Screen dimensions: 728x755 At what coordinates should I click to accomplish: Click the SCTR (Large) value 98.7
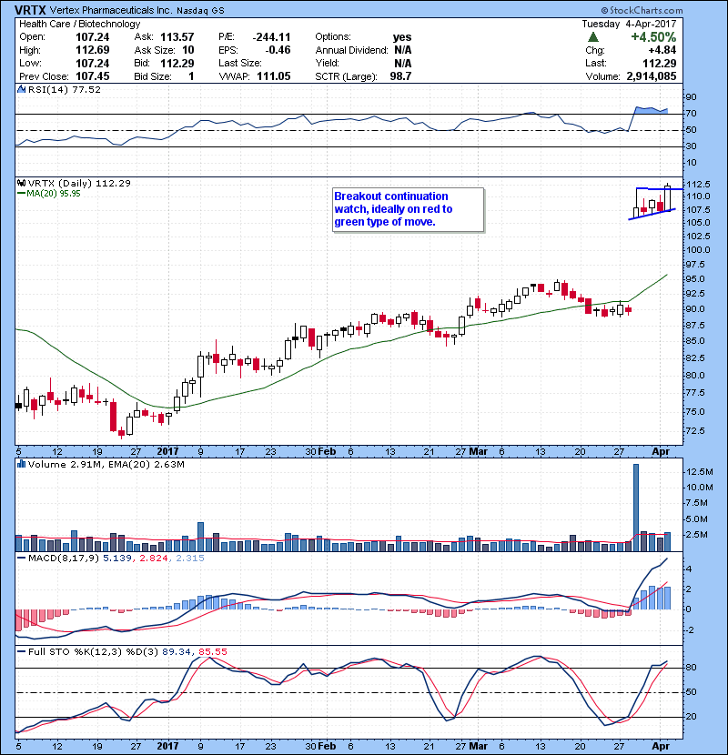(400, 76)
